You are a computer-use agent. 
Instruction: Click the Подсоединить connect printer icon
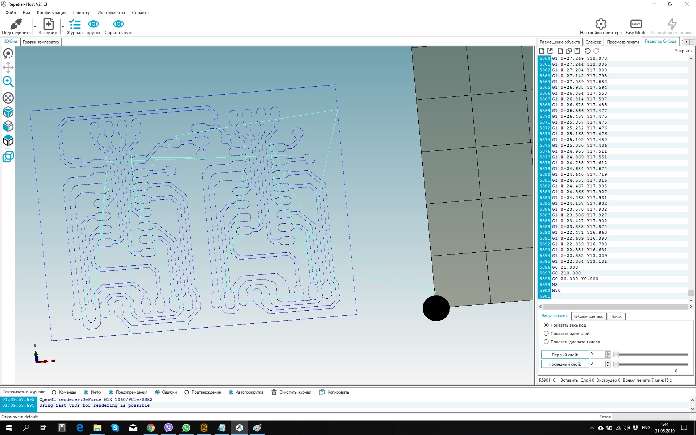tap(16, 24)
